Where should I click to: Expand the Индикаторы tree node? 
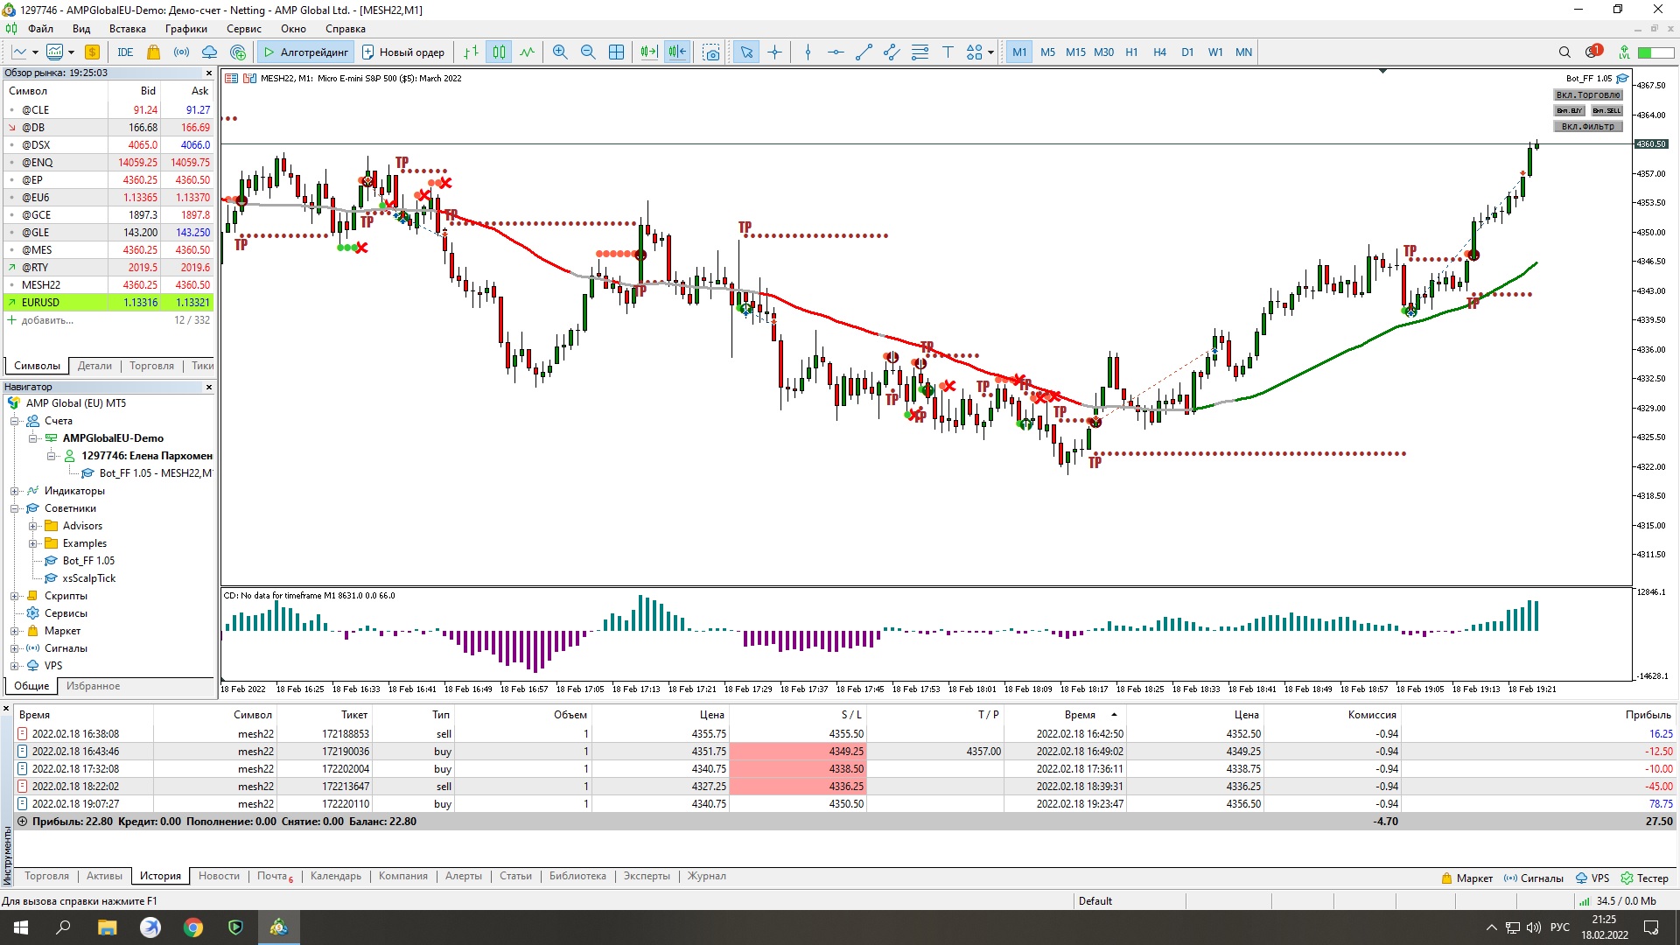pos(15,491)
